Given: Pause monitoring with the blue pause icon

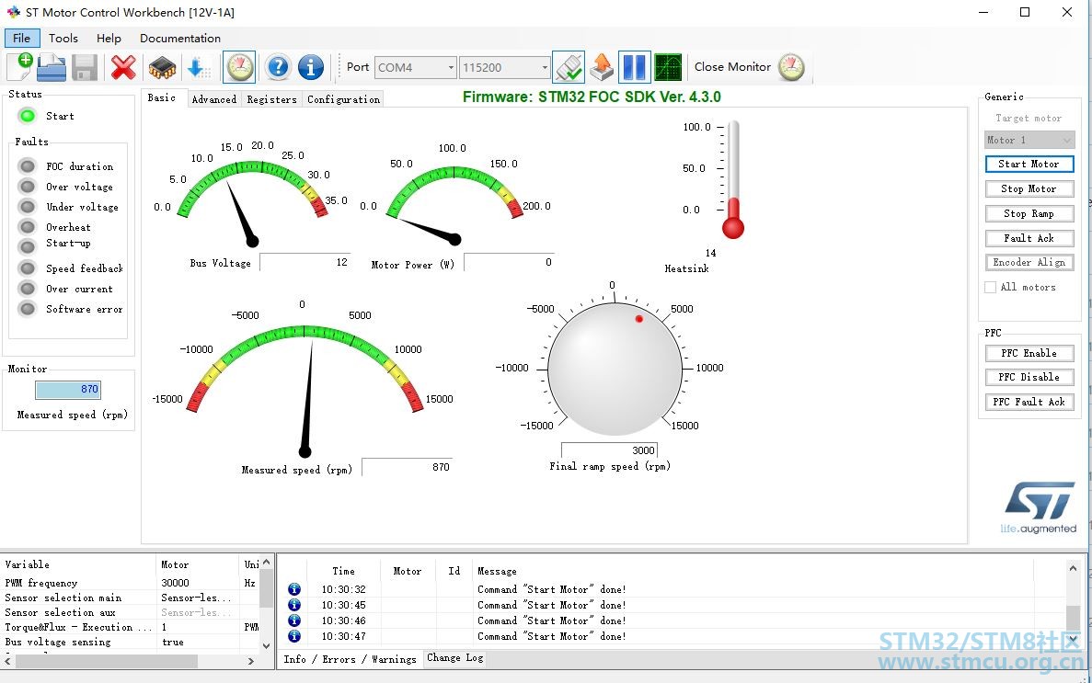Looking at the screenshot, I should coord(635,67).
